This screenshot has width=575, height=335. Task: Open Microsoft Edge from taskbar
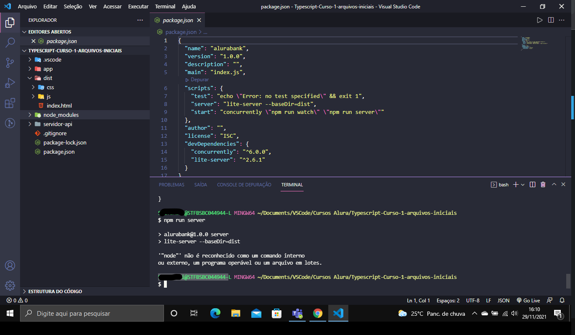(x=215, y=313)
